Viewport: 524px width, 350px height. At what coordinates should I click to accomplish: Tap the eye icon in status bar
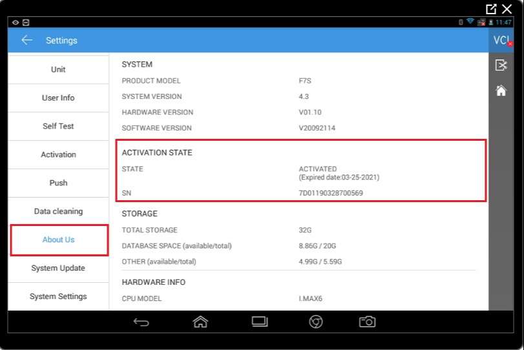point(16,23)
